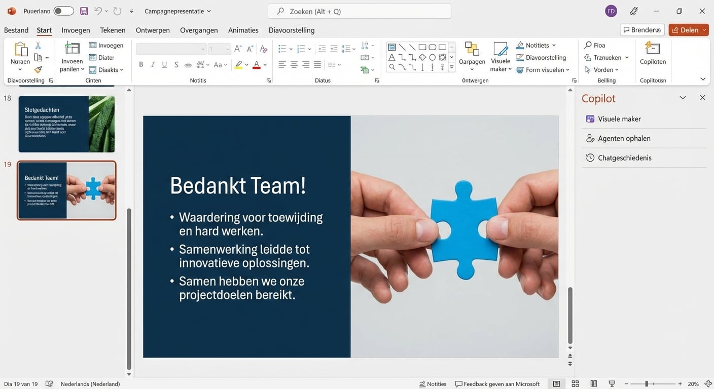Screen dimensions: 714x389
Task: Open the Visuele maker tool
Action: (x=500, y=56)
